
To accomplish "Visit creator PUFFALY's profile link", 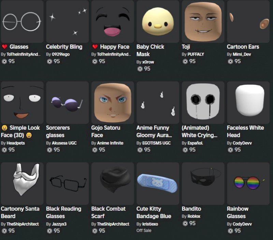I will pos(196,54).
